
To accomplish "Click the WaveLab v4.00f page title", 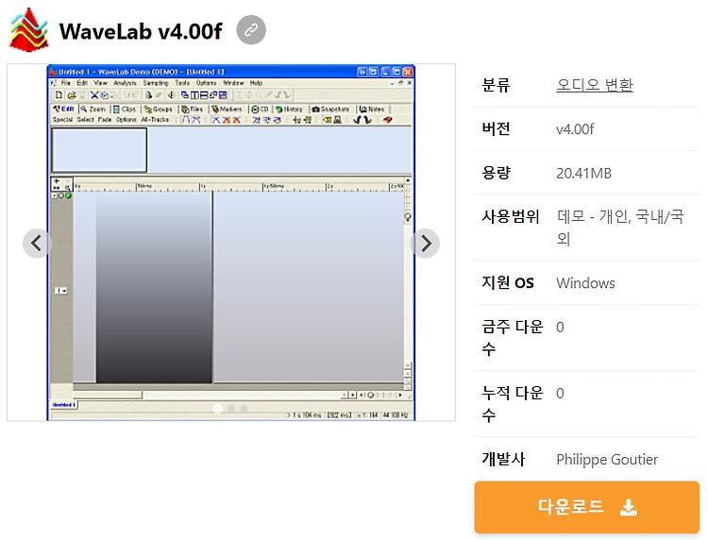I will [x=141, y=31].
